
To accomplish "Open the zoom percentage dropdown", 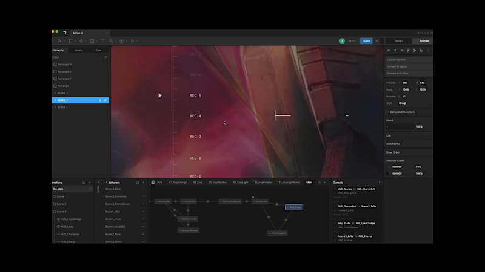I will [352, 41].
